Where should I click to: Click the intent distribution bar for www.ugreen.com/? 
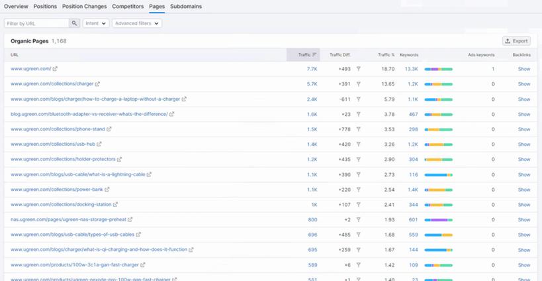pyautogui.click(x=438, y=69)
